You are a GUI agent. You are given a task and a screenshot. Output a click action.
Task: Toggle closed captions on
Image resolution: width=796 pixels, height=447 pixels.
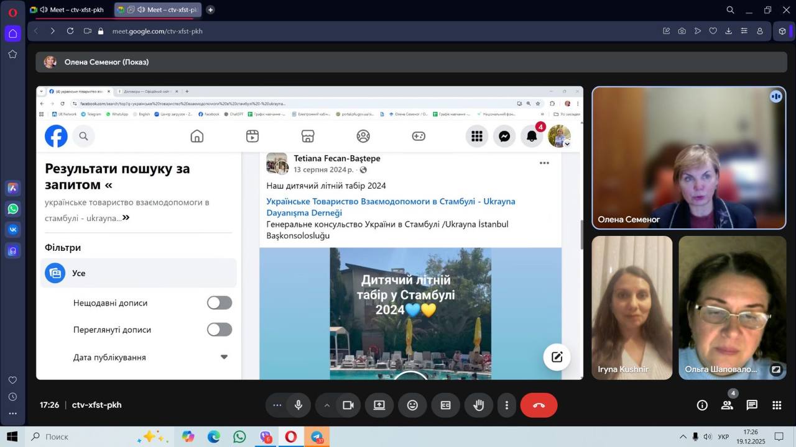click(x=445, y=405)
